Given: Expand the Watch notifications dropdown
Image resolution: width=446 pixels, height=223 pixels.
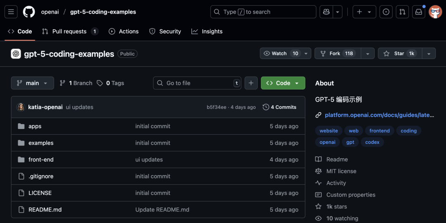Looking at the screenshot, I should [x=306, y=54].
